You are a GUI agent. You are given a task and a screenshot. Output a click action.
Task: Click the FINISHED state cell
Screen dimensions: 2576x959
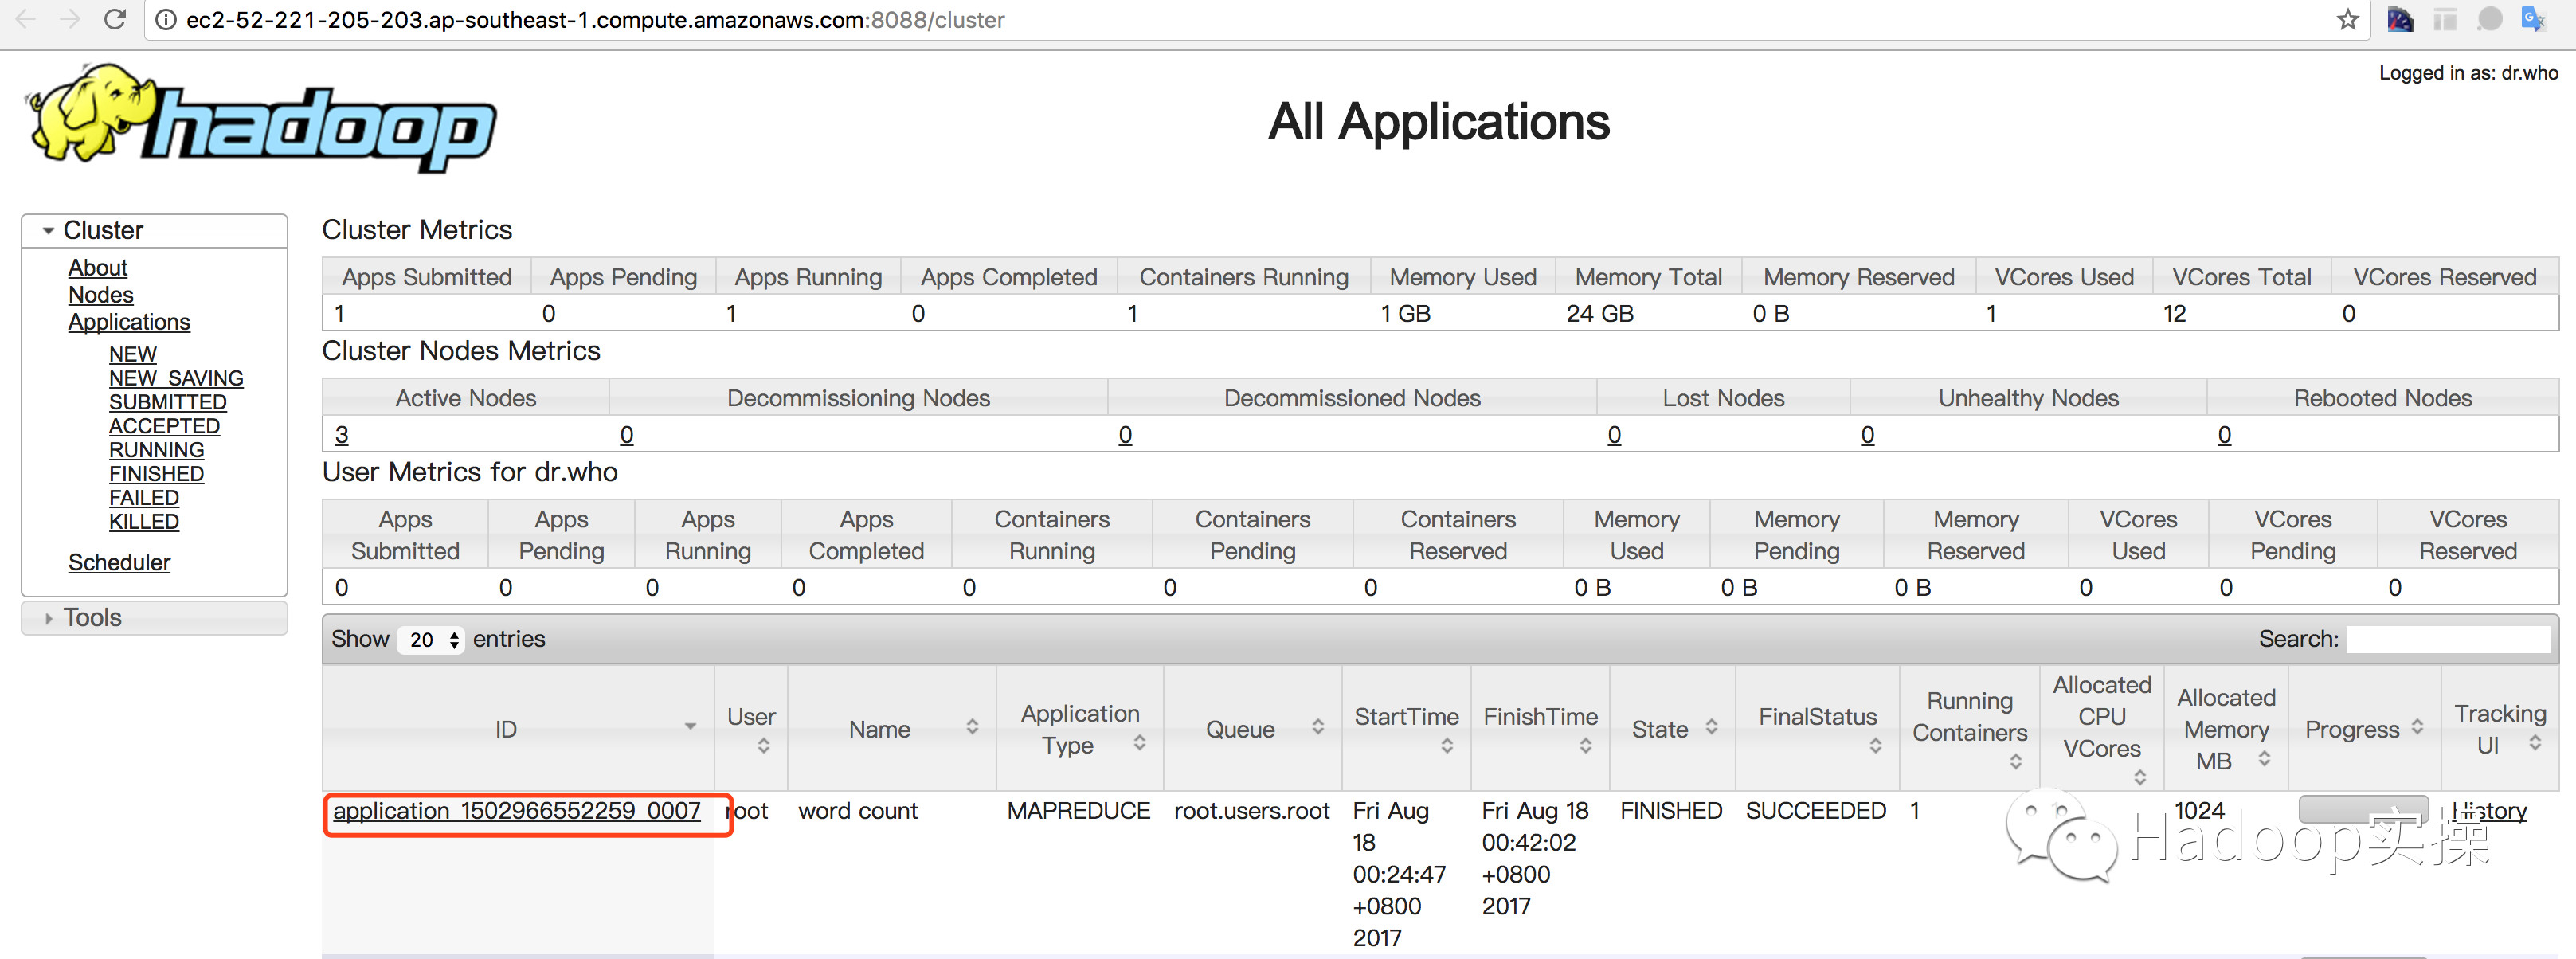pyautogui.click(x=1670, y=811)
